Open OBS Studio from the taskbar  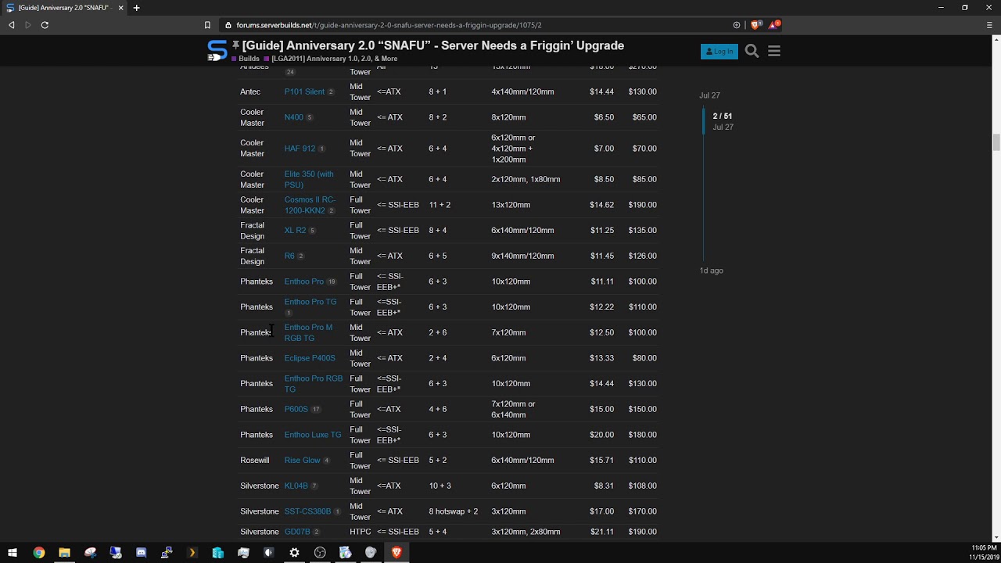point(320,552)
